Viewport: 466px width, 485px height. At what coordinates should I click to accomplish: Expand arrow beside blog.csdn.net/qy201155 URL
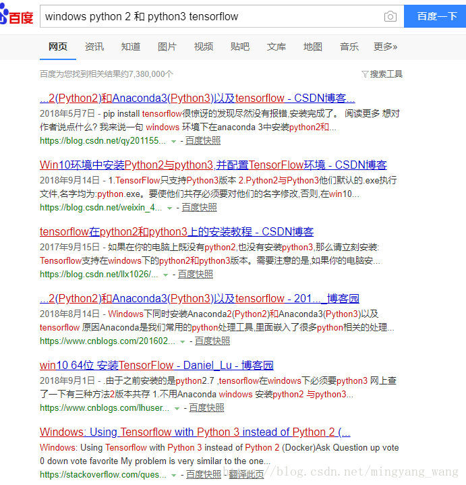pyautogui.click(x=173, y=142)
